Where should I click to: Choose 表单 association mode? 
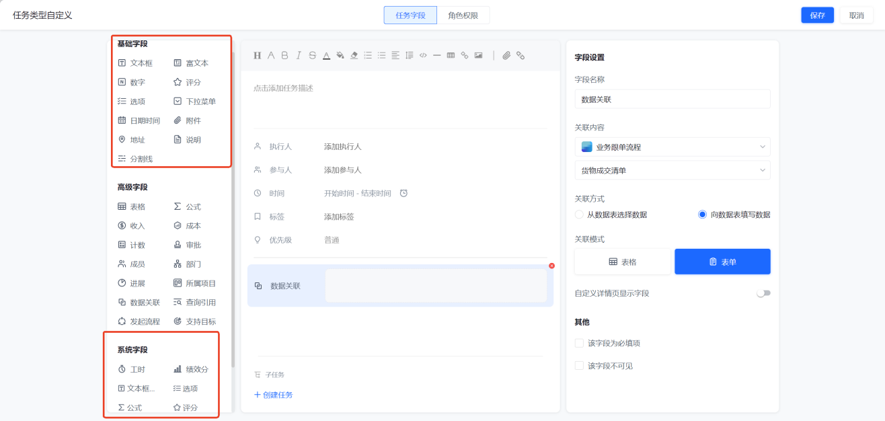point(723,262)
